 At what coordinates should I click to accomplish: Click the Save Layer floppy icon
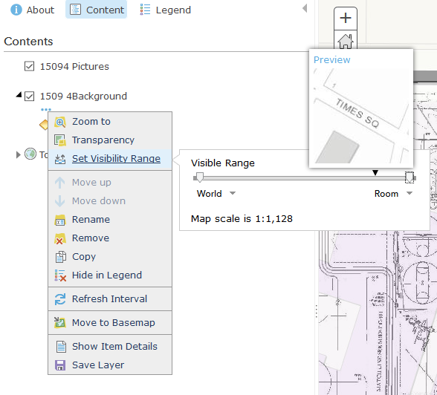click(60, 365)
